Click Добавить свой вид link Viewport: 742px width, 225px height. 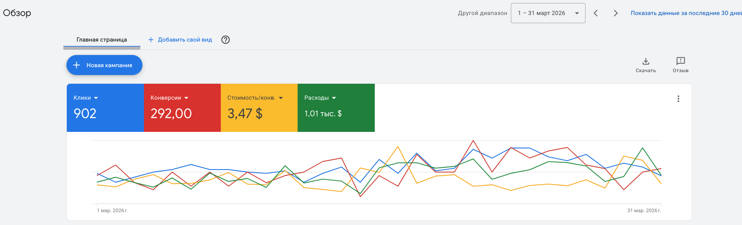point(185,40)
